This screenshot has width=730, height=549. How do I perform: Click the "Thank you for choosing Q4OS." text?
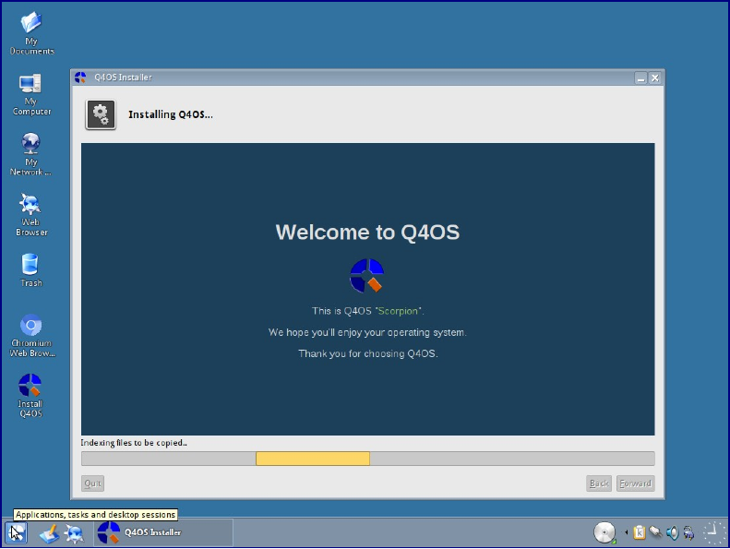368,354
